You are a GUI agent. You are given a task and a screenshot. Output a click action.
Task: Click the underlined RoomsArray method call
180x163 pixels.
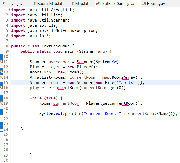click(124, 77)
